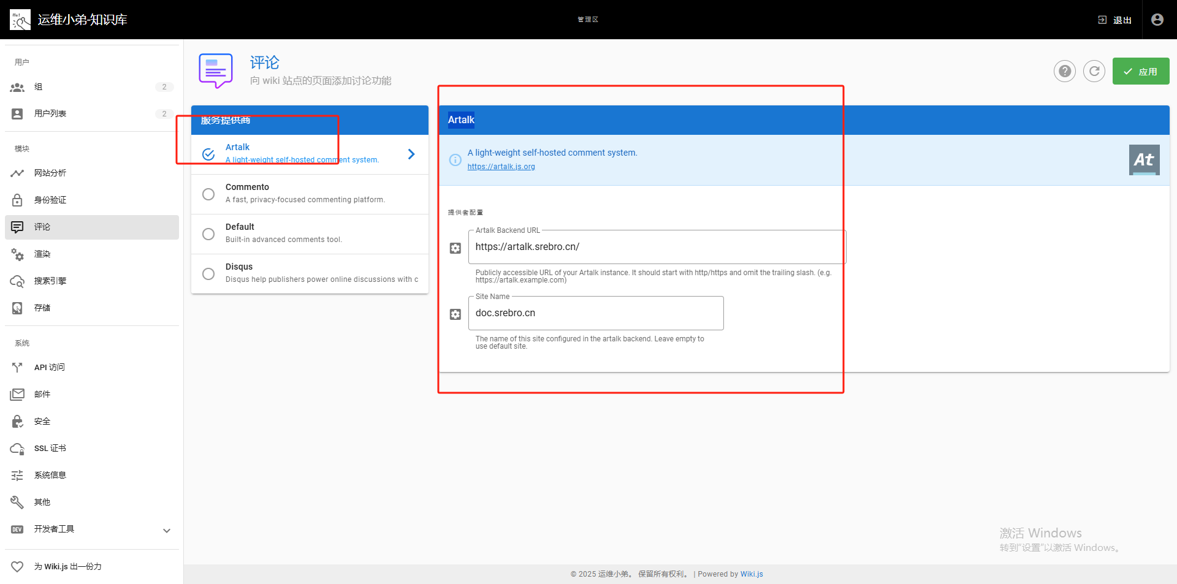Apply changes with the green 应用 button

point(1141,71)
